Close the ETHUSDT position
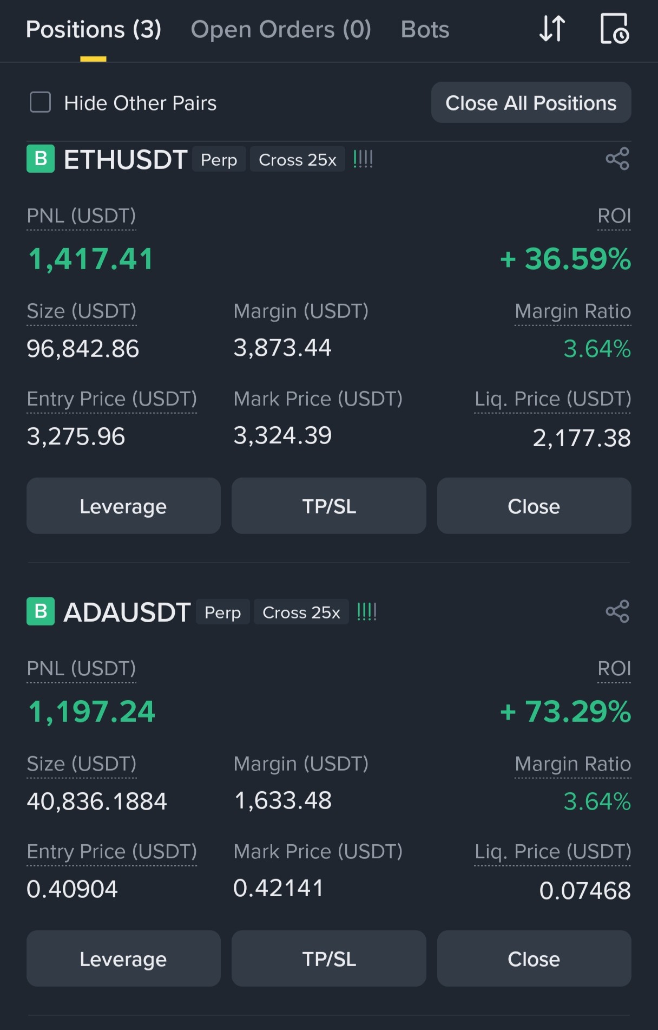Image resolution: width=658 pixels, height=1030 pixels. (x=534, y=506)
